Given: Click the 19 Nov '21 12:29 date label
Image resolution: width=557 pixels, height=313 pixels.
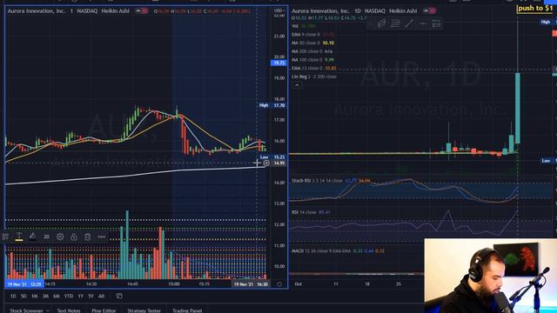Looking at the screenshot, I should click(24, 284).
